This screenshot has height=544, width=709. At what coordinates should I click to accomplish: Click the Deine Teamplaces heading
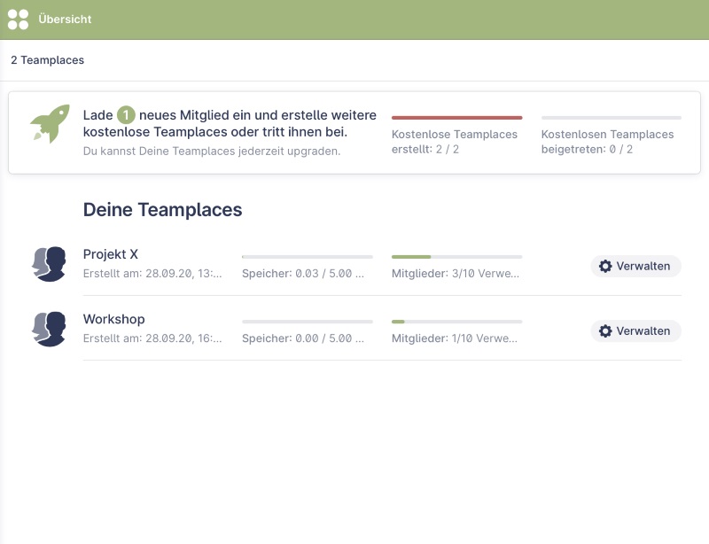tap(162, 210)
